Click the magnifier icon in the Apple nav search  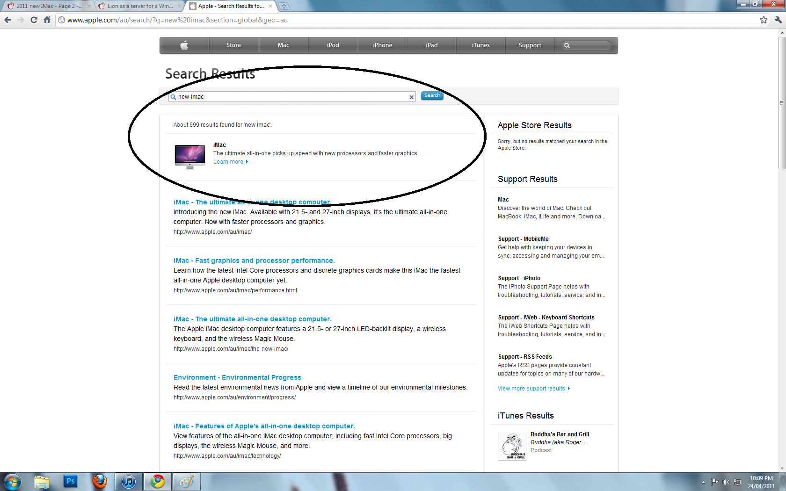pyautogui.click(x=567, y=45)
